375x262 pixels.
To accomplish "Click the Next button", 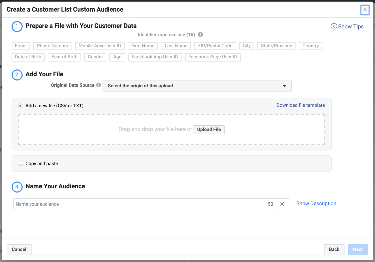I will click(358, 249).
